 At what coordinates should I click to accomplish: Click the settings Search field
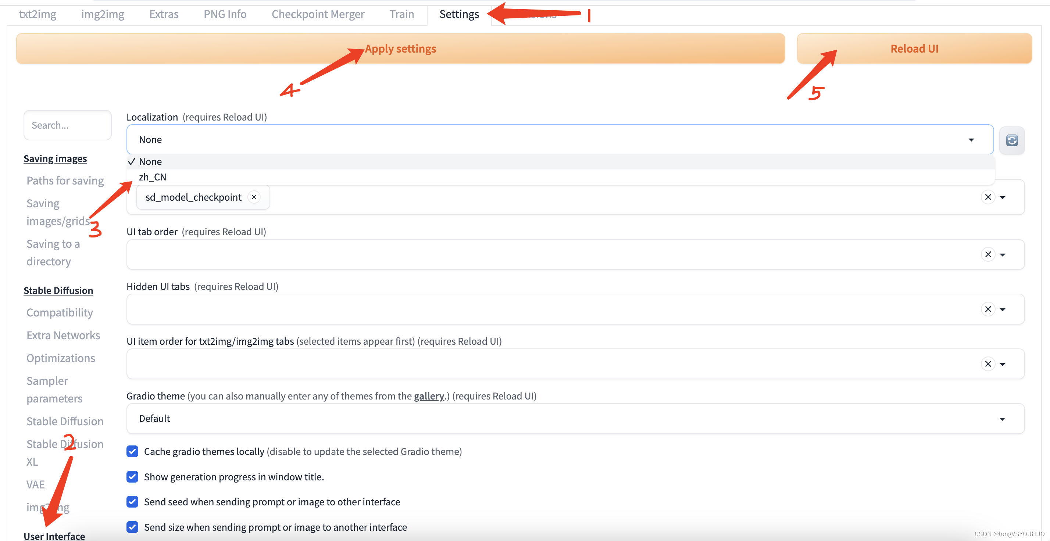67,125
